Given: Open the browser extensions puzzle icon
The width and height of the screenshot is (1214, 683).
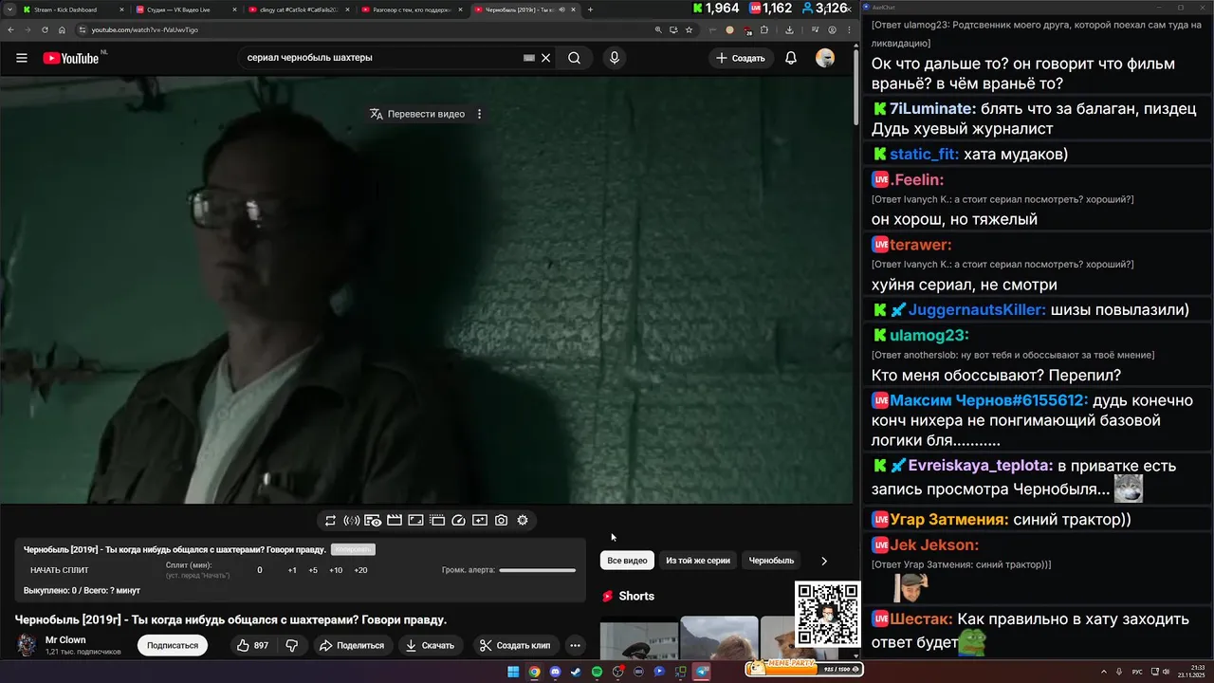Looking at the screenshot, I should (x=764, y=29).
